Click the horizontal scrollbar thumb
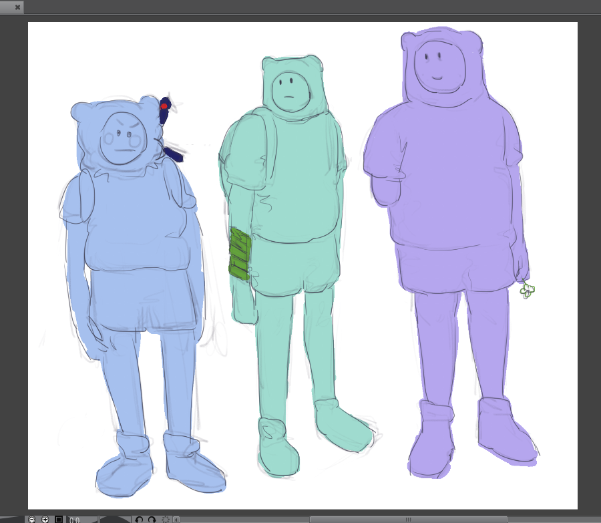 coord(408,520)
